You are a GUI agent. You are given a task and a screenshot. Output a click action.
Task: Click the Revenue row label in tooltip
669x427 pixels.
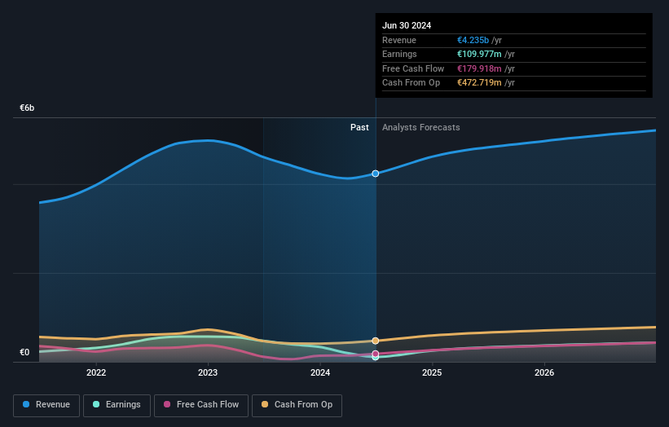click(x=399, y=40)
